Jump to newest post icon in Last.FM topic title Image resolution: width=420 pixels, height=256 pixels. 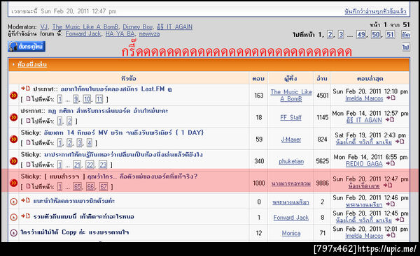pos(26,89)
